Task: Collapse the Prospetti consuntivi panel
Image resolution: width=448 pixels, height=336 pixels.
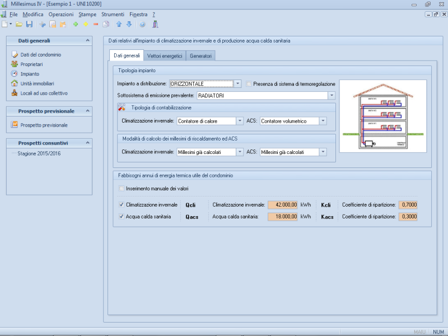Action: 88,143
